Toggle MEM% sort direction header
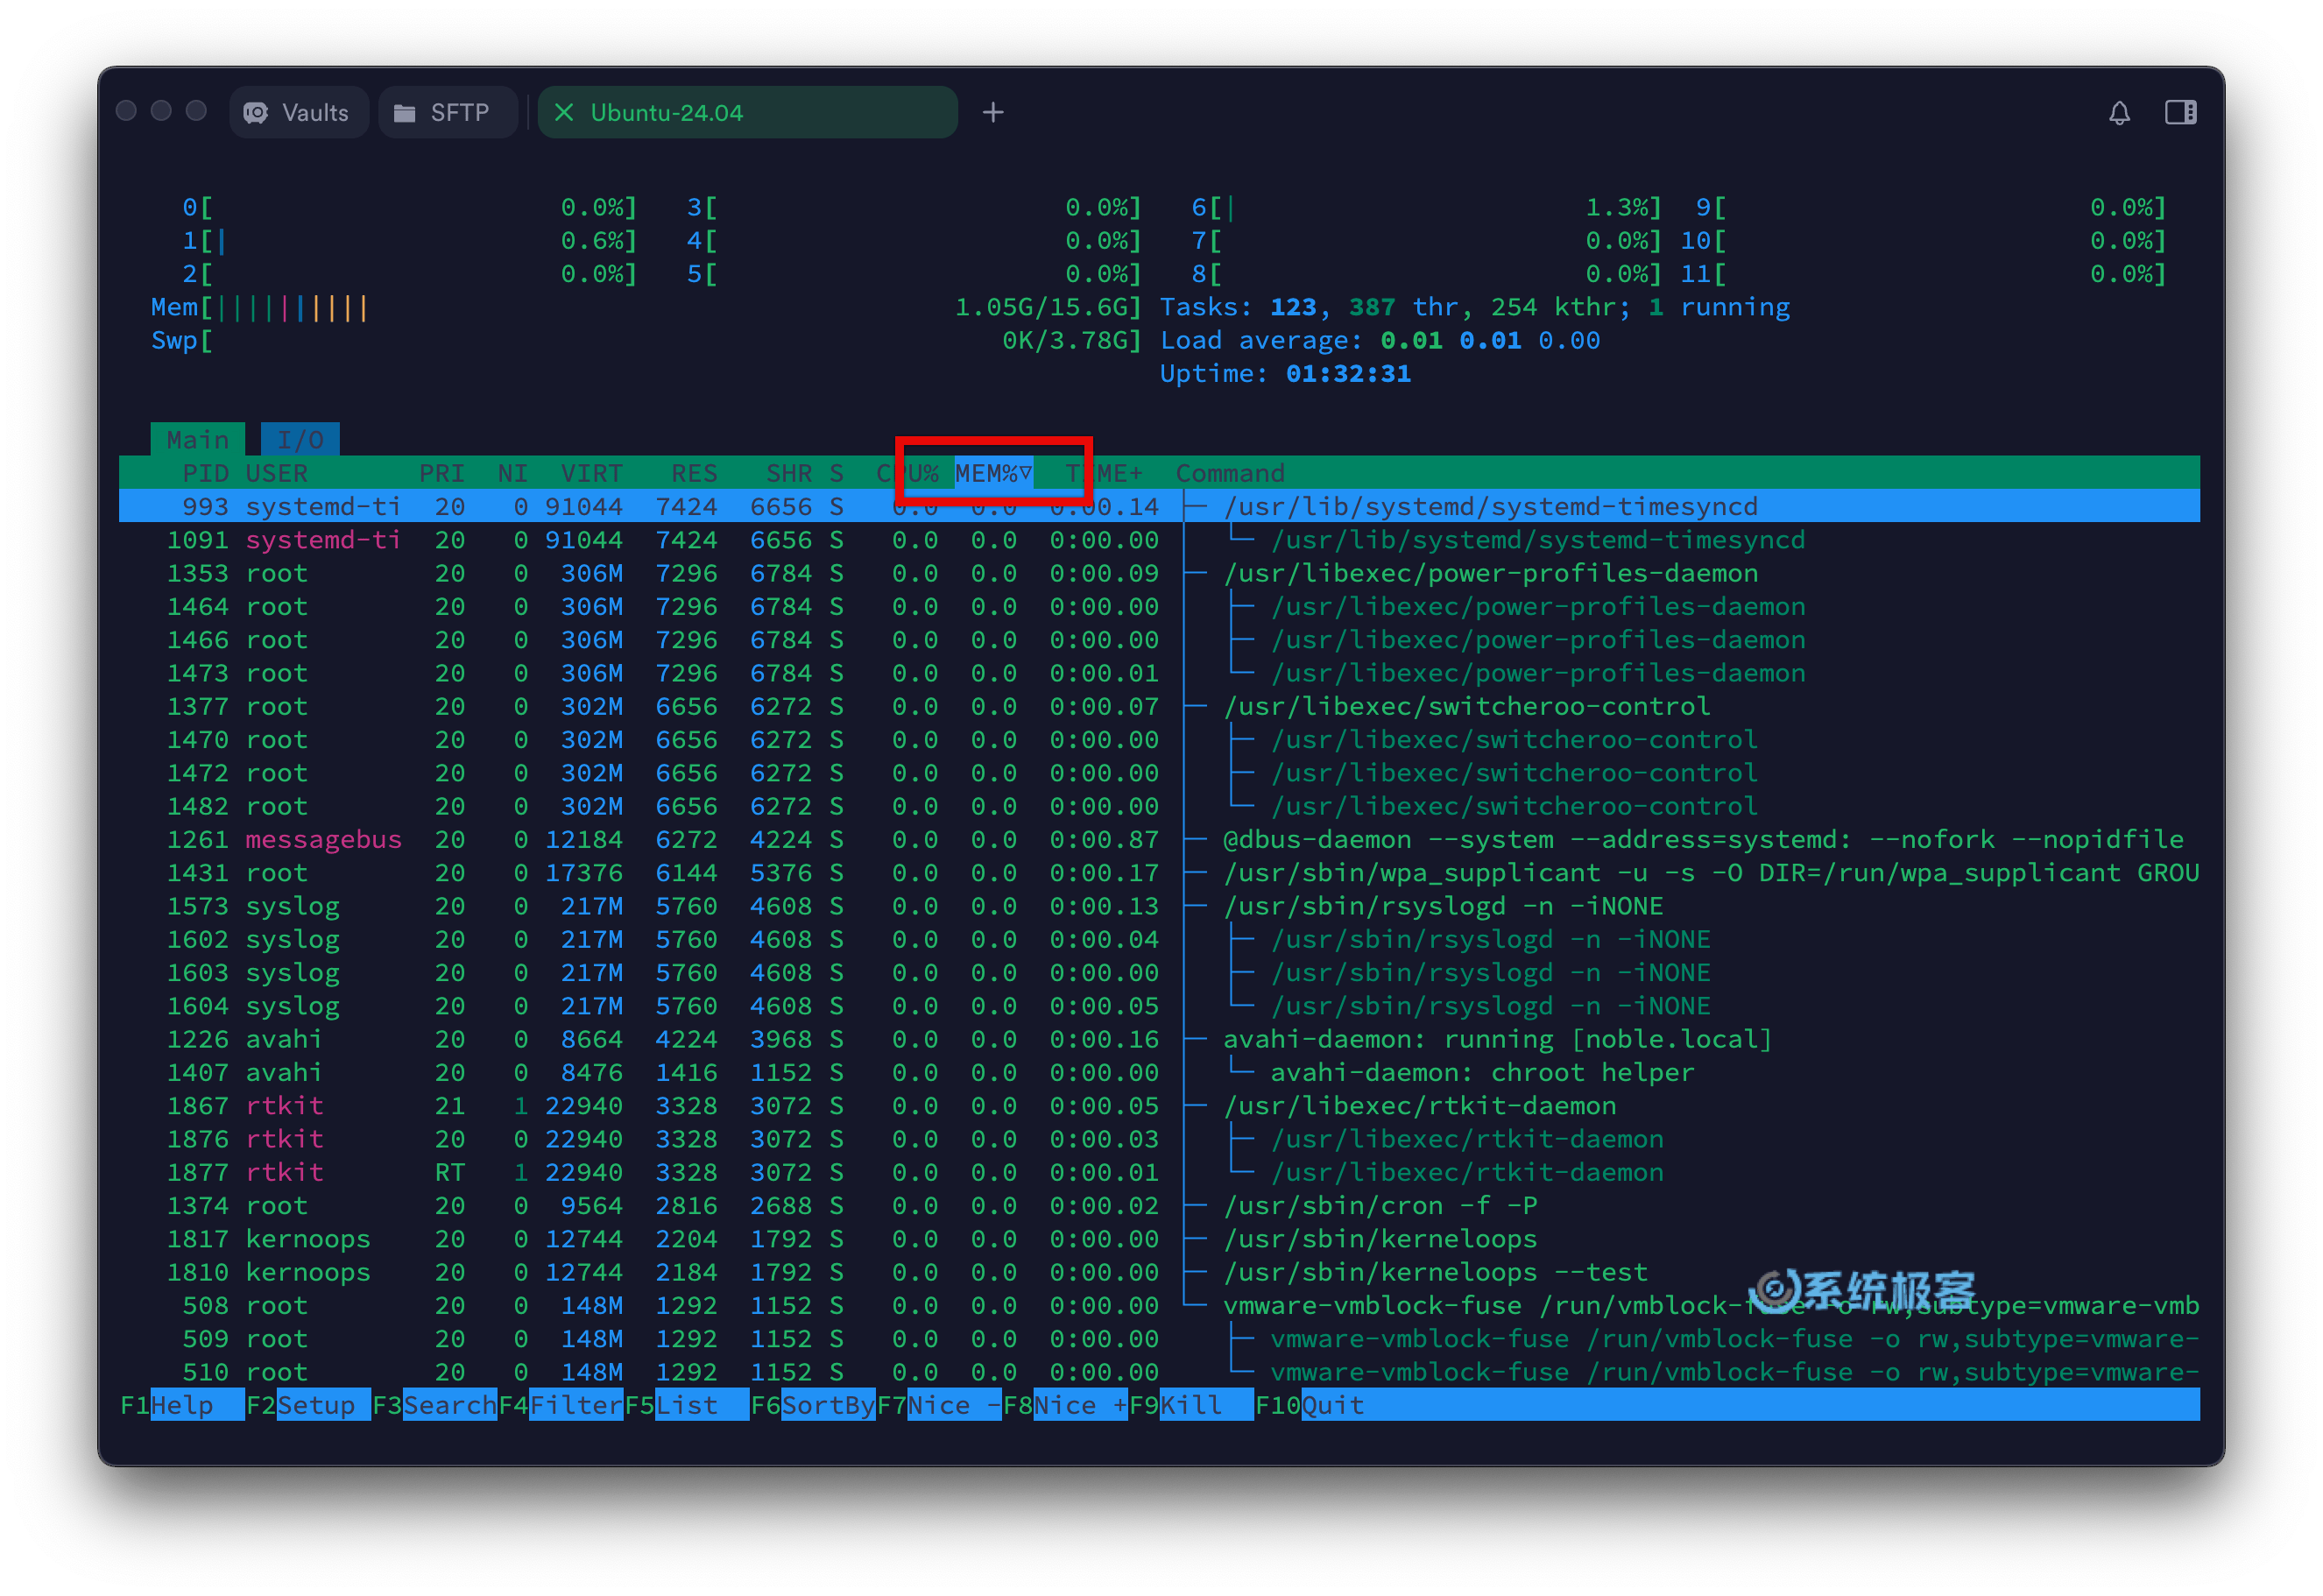This screenshot has width=2323, height=1596. (x=993, y=473)
